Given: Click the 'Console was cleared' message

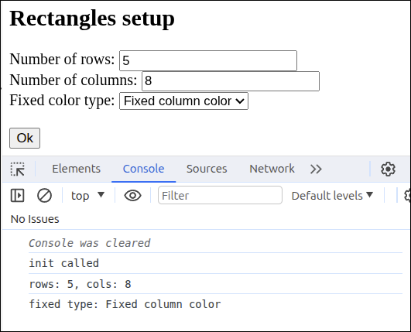Looking at the screenshot, I should pos(90,243).
